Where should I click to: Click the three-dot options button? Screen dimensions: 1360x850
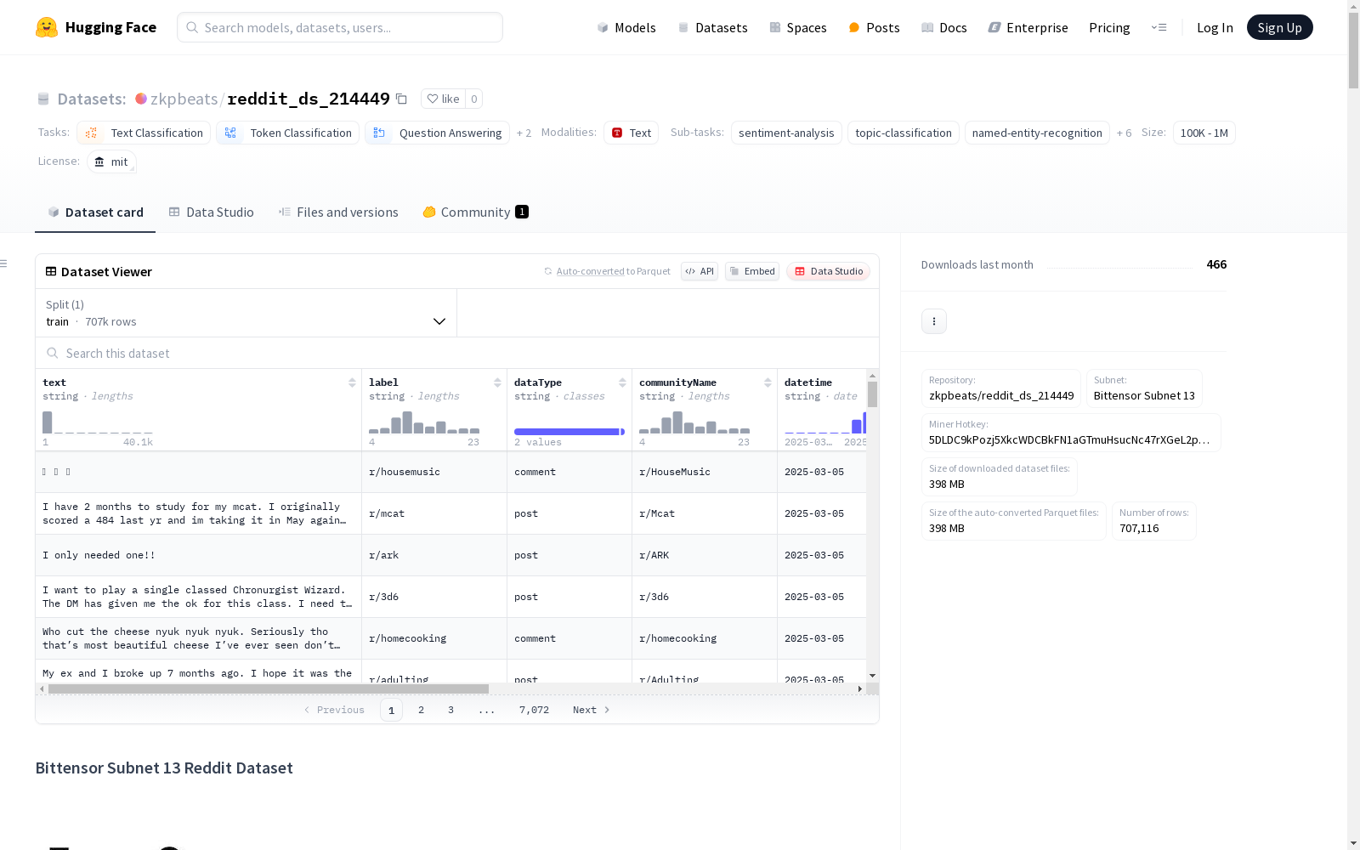tap(934, 321)
